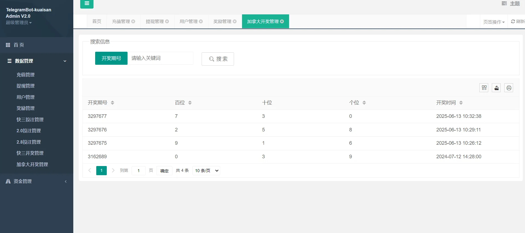Click draw number 3162689
The width and height of the screenshot is (525, 233).
[97, 157]
